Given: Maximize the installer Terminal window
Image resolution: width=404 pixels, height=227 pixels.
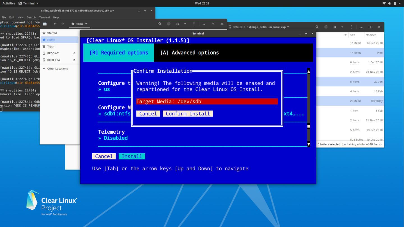Looking at the screenshot, I should click(x=306, y=34).
